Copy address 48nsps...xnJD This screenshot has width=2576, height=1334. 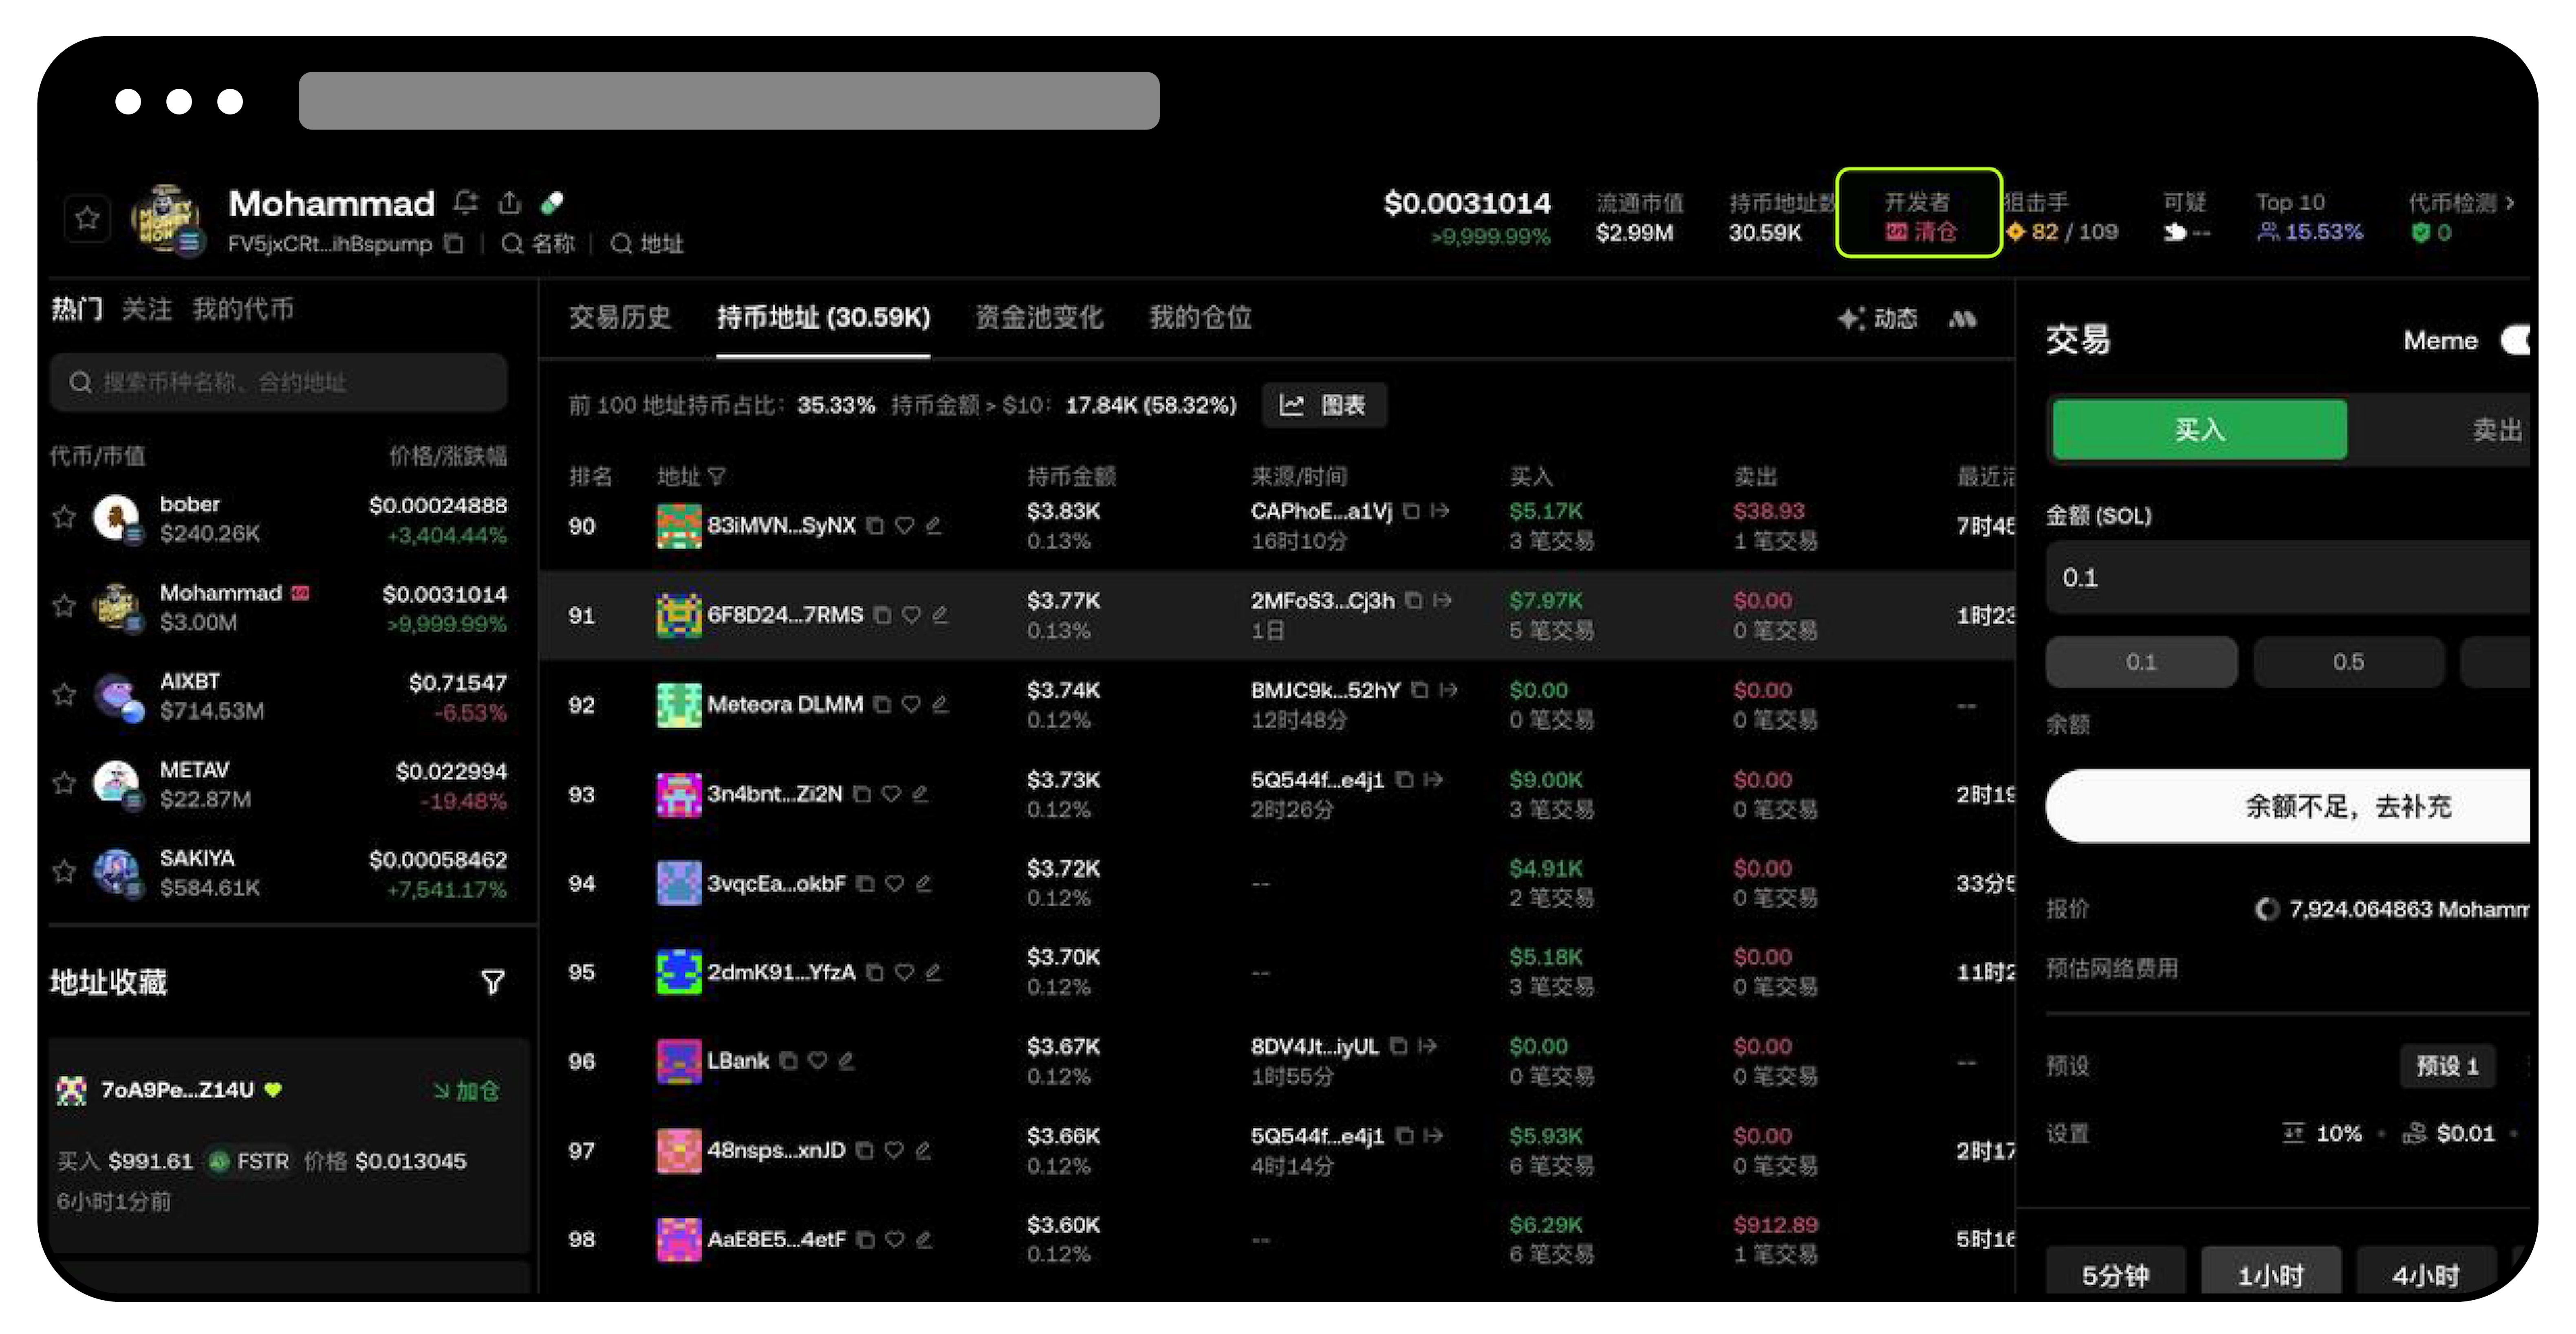click(x=865, y=1151)
